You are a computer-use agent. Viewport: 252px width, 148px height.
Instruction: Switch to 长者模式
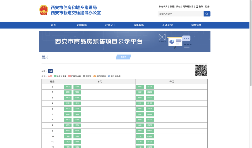click(x=163, y=7)
